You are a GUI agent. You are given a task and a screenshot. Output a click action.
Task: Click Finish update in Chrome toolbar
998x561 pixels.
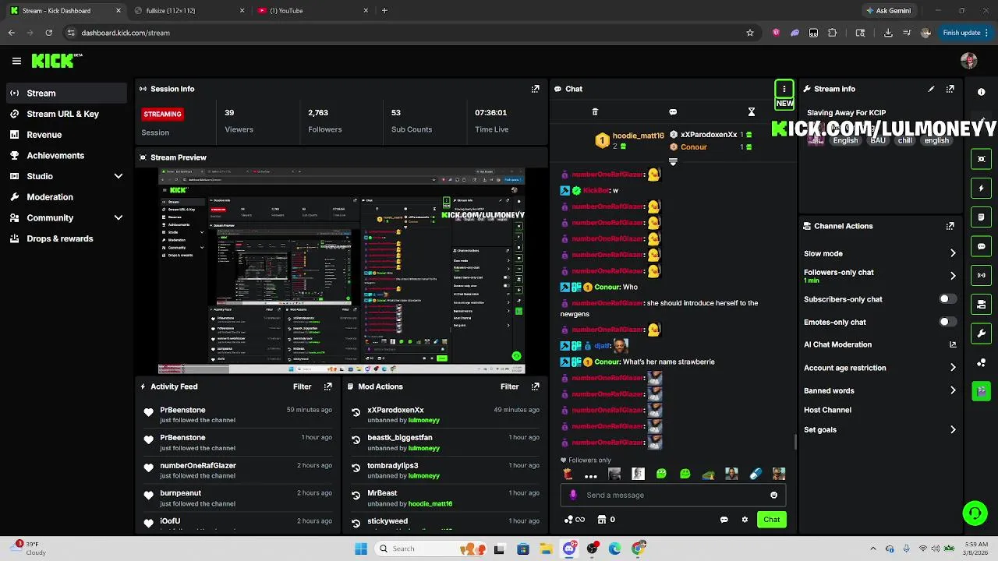click(x=967, y=33)
